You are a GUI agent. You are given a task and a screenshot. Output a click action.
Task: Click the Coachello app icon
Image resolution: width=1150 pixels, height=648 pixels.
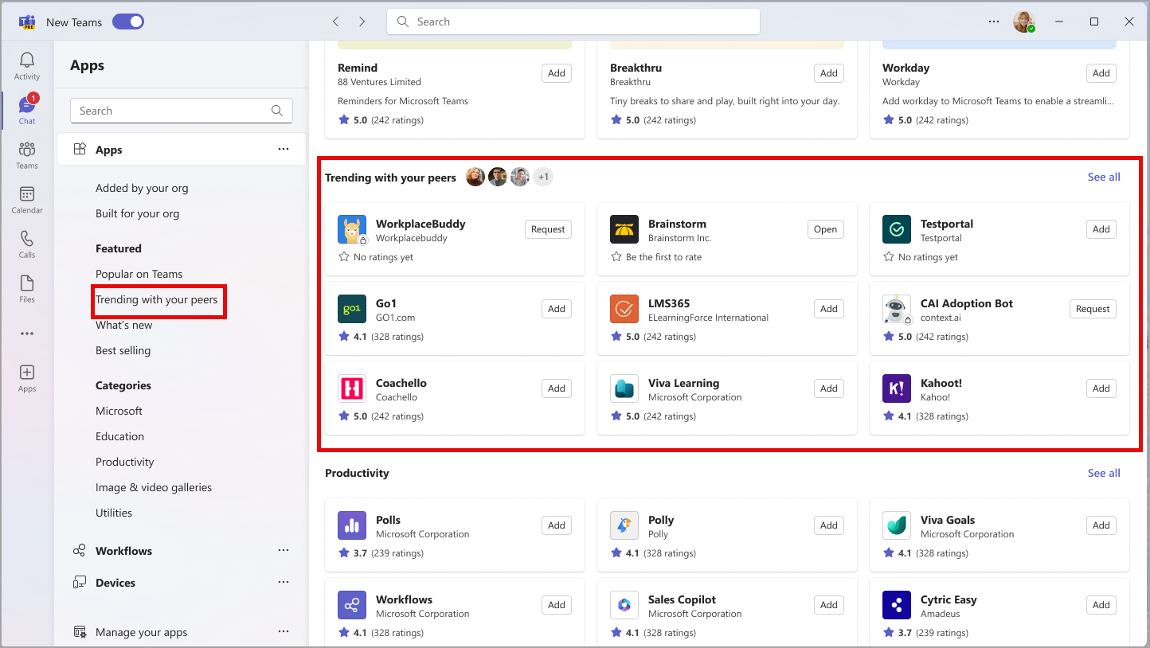click(x=352, y=388)
